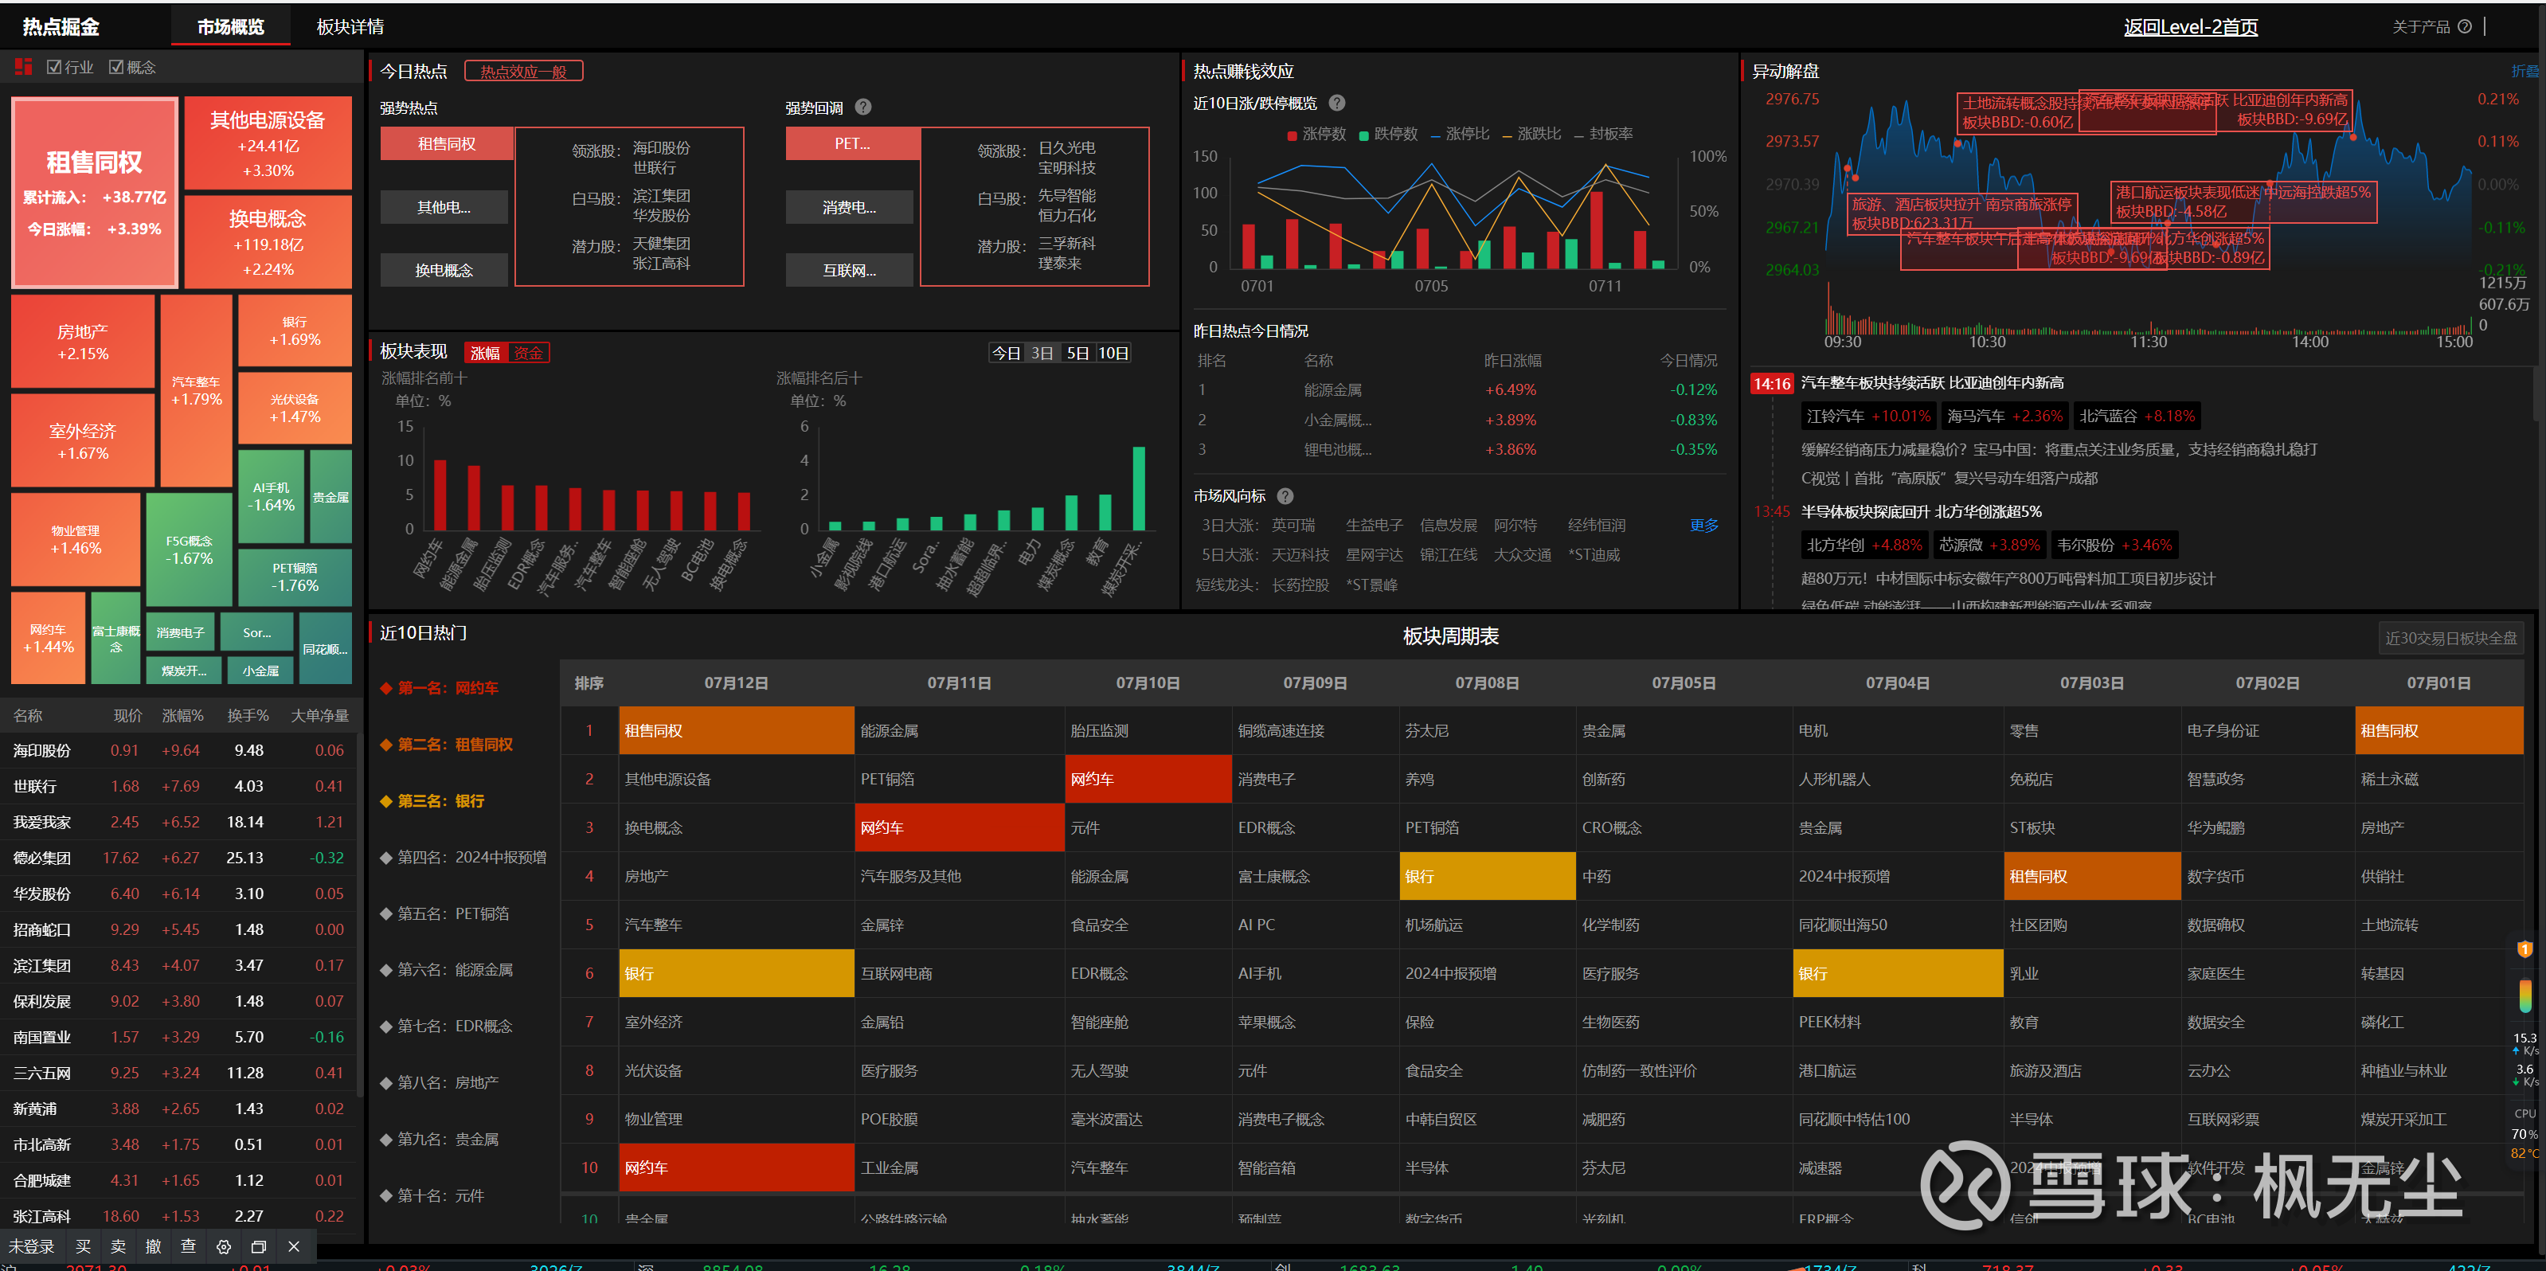2546x1271 pixels.
Task: Click the 关于产品 question mark icon
Action: click(2465, 27)
